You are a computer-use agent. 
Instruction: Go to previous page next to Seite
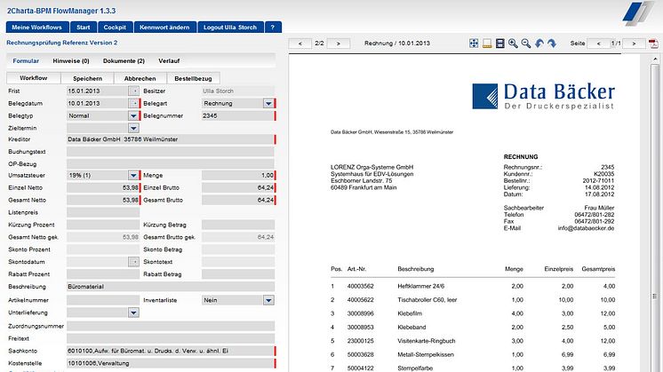tap(598, 44)
